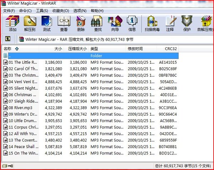Open the 文件(F) menu

[x=9, y=11]
